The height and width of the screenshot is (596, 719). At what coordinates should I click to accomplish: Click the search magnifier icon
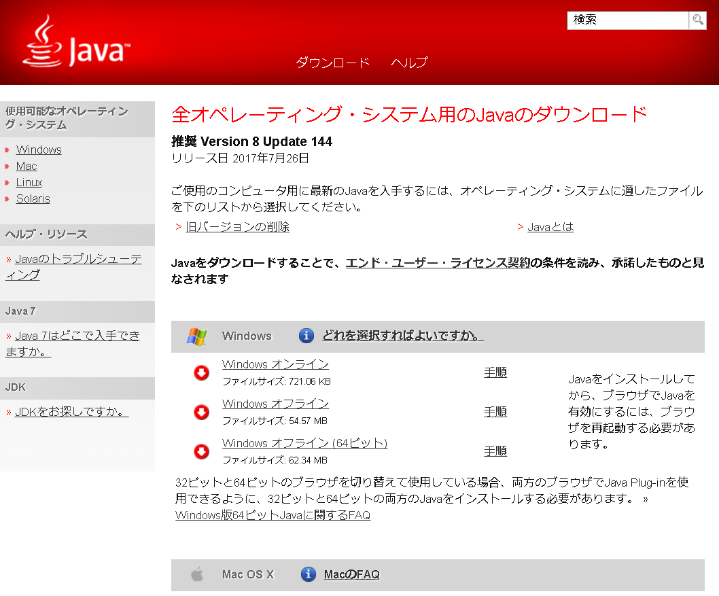[x=698, y=20]
